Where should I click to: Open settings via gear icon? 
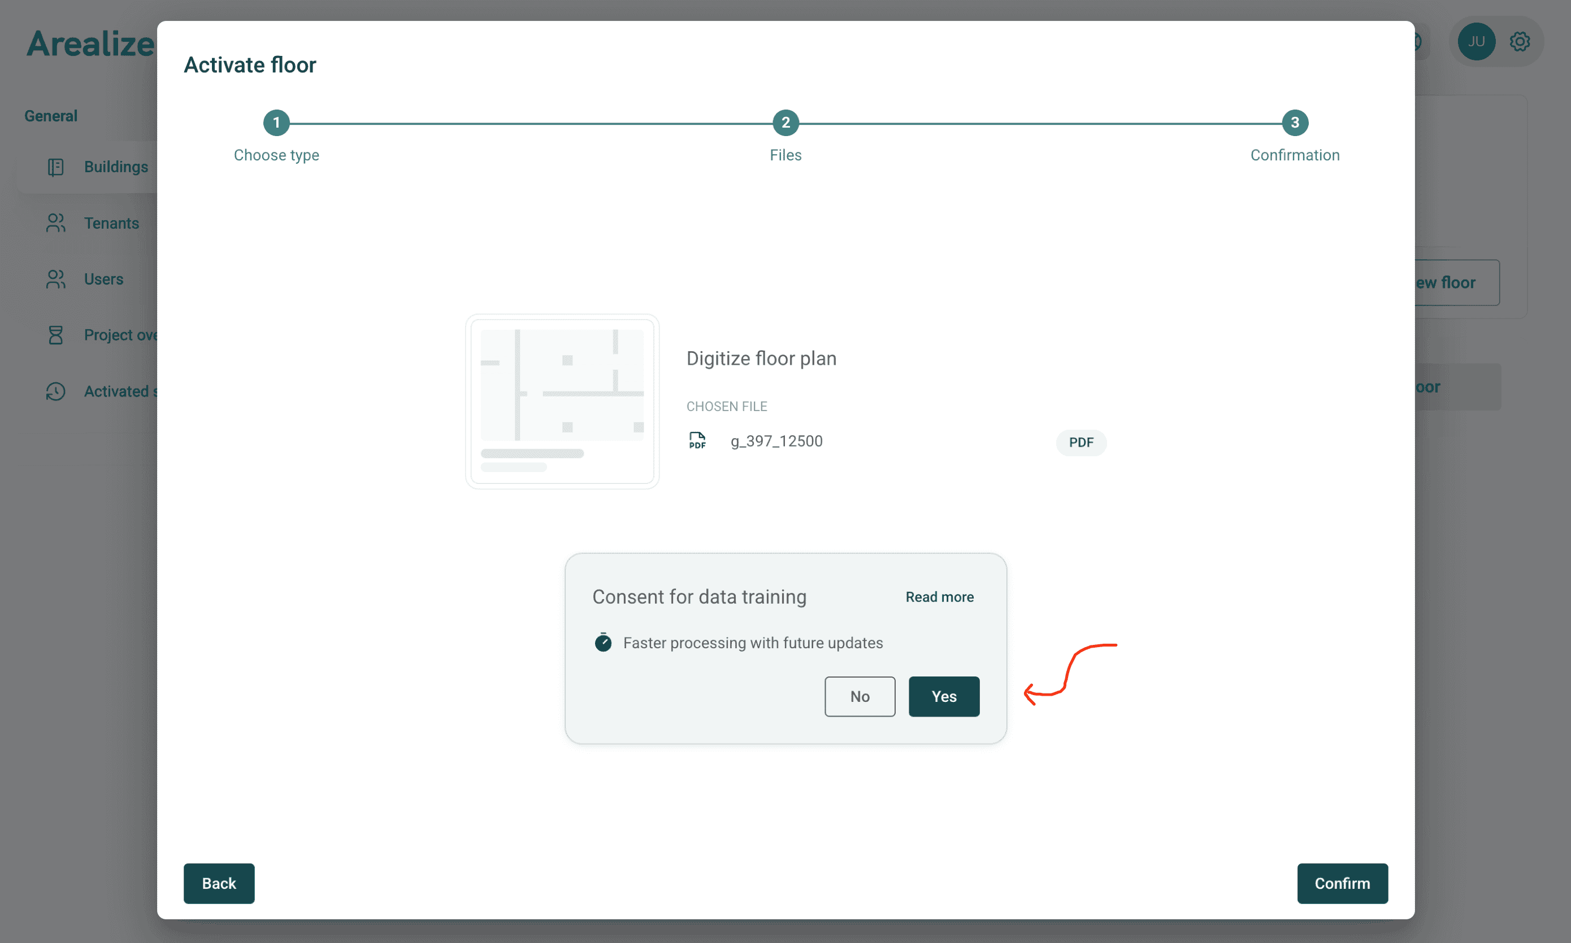[1520, 42]
